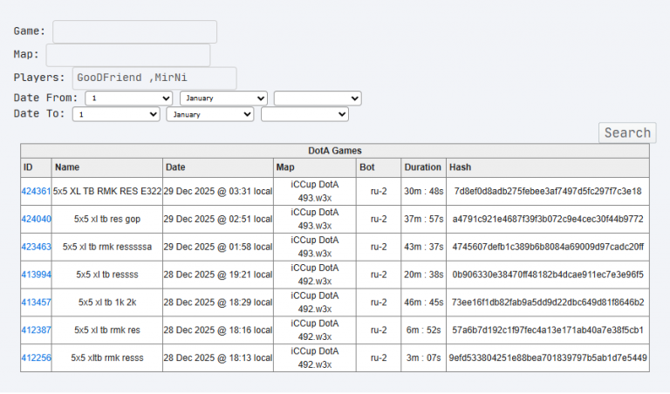Click the Bot column header
Viewport: 670px width, 394px height.
tap(379, 167)
